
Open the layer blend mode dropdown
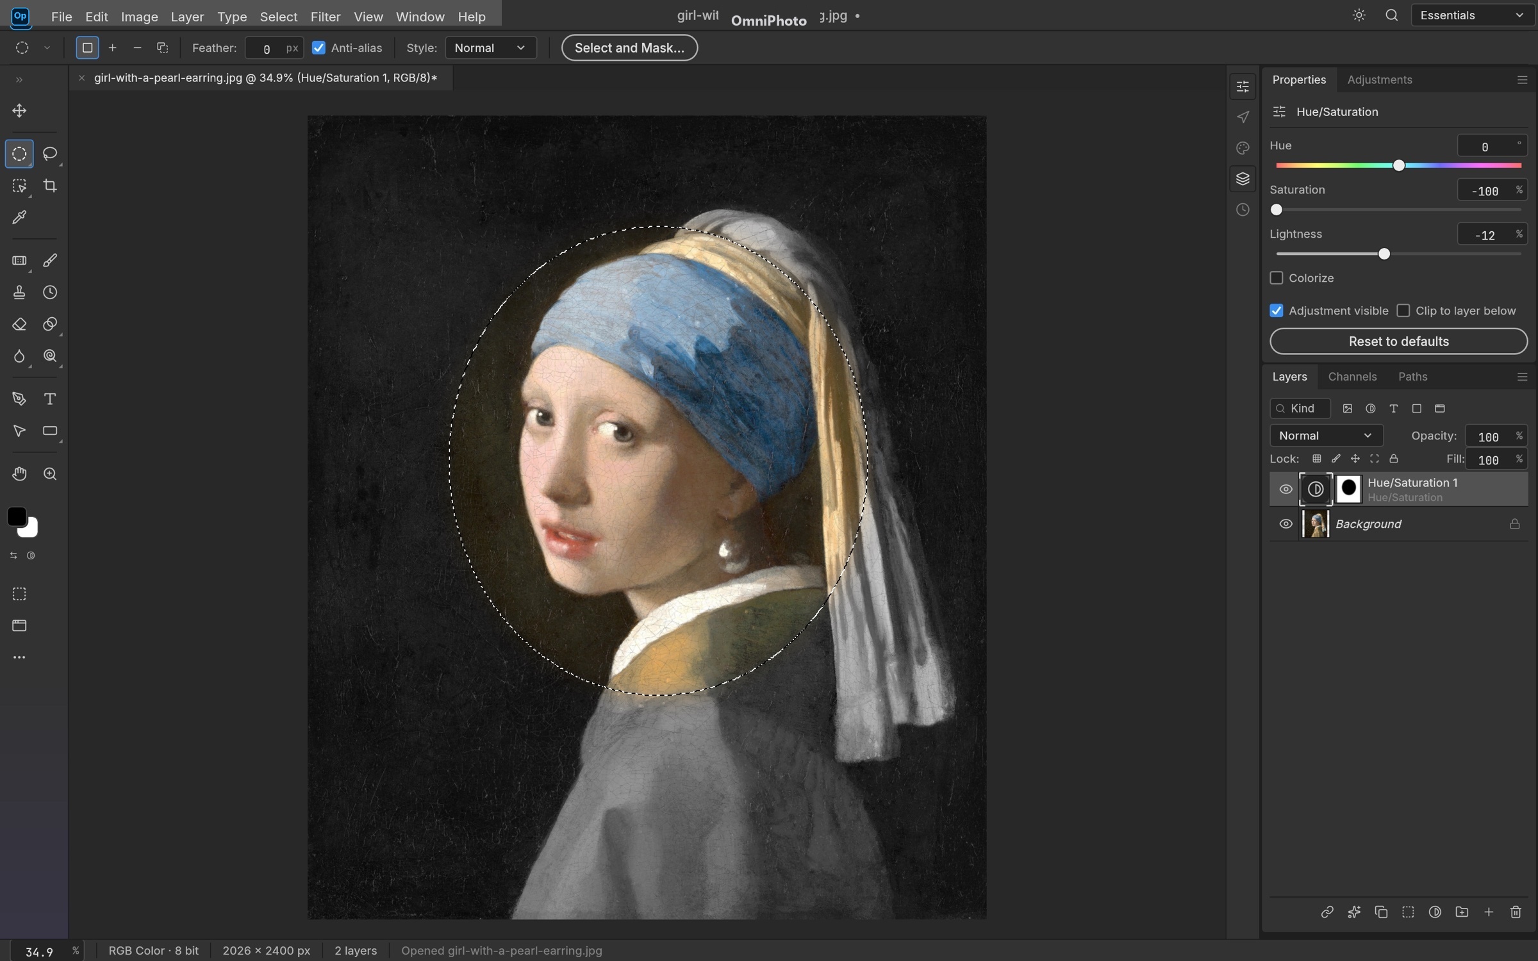click(x=1326, y=436)
